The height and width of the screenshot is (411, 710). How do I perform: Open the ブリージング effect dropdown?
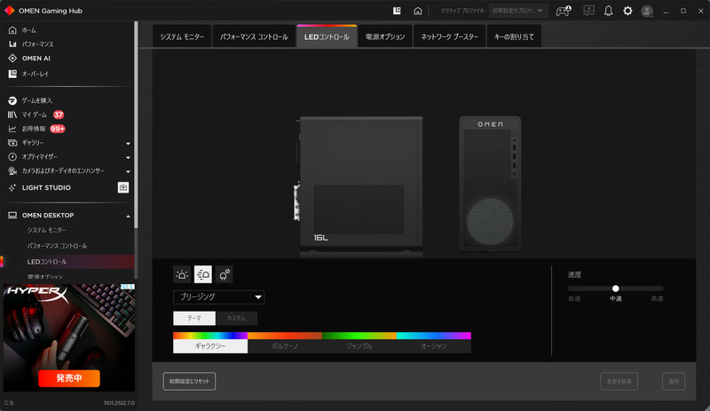click(x=218, y=296)
